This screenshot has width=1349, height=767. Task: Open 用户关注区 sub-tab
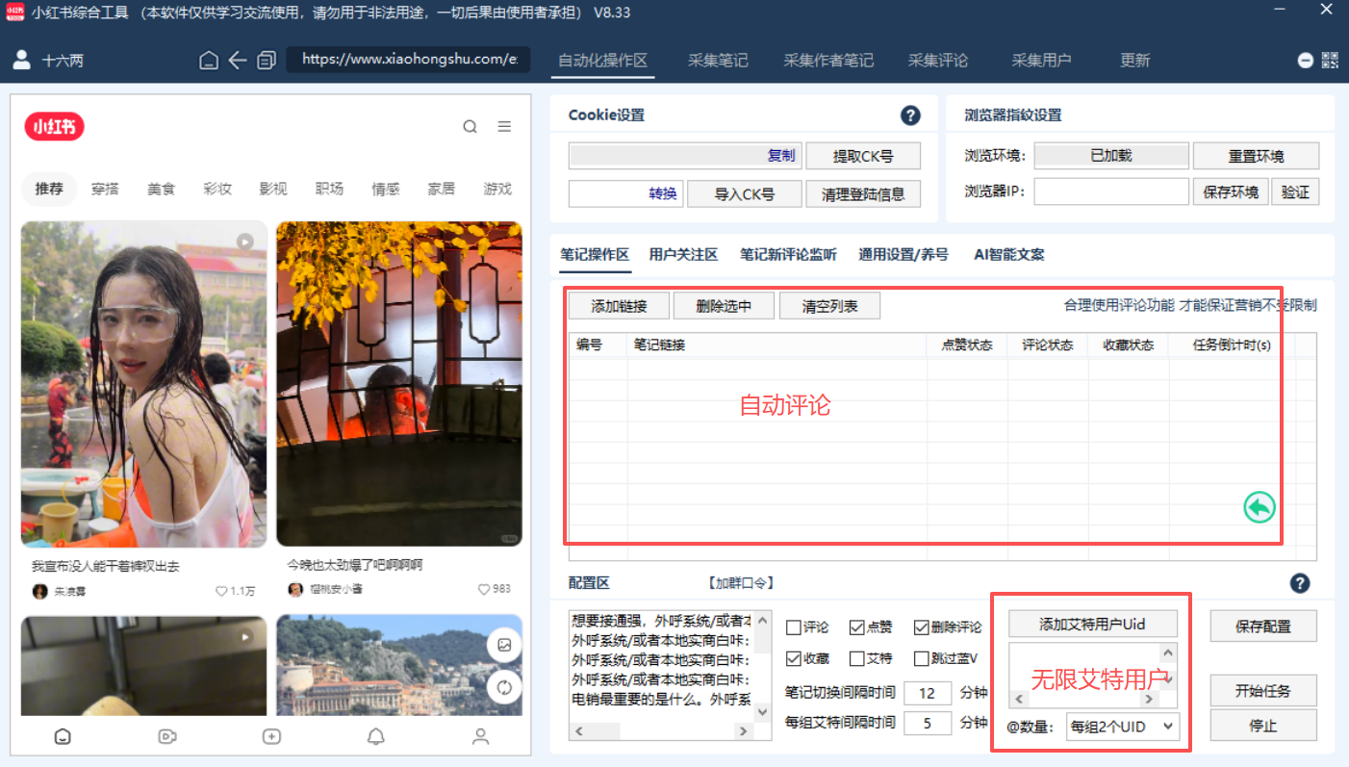pos(683,255)
